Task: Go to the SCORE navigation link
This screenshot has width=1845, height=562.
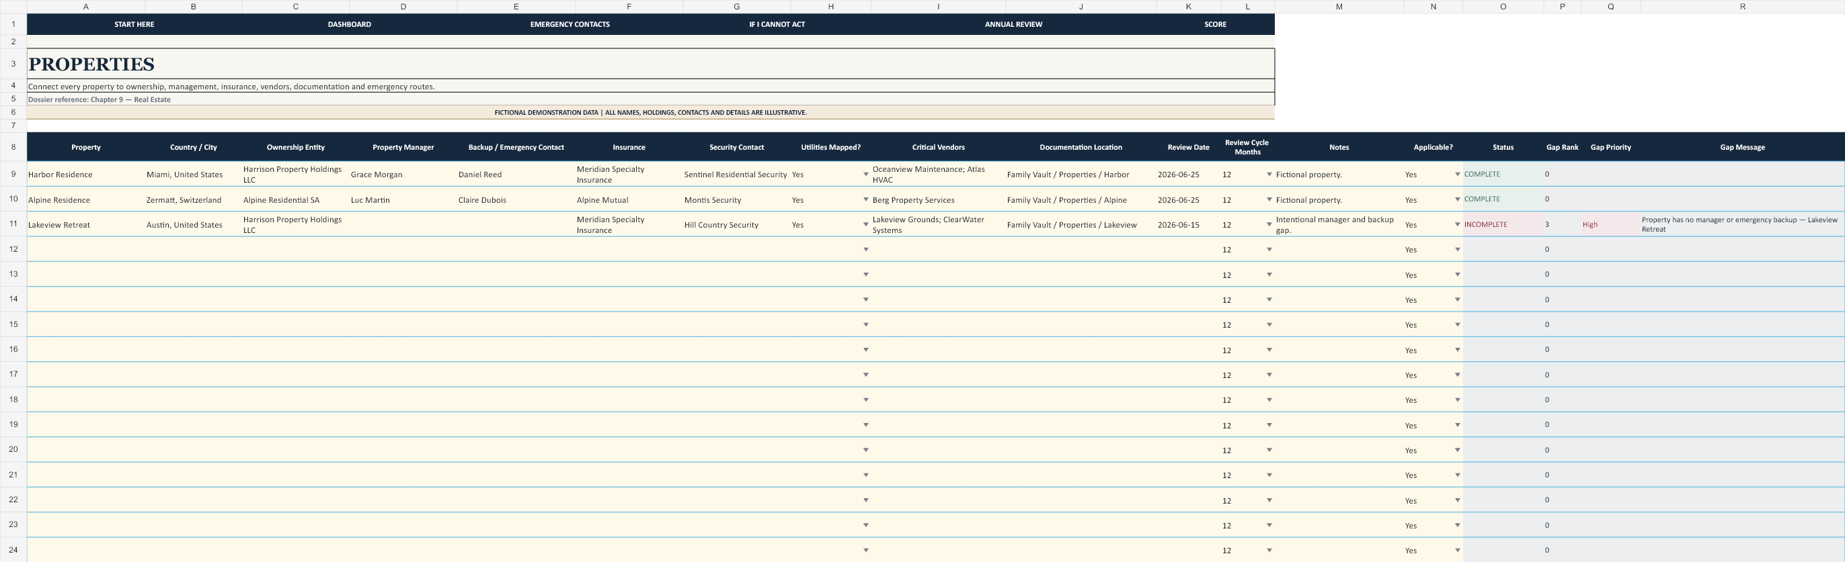Action: coord(1216,24)
